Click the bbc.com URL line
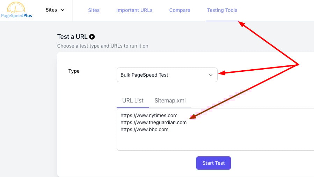 pyautogui.click(x=144, y=129)
